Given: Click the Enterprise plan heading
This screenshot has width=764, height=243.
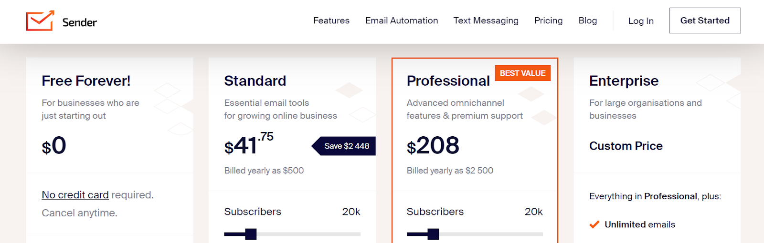Looking at the screenshot, I should click(x=624, y=81).
